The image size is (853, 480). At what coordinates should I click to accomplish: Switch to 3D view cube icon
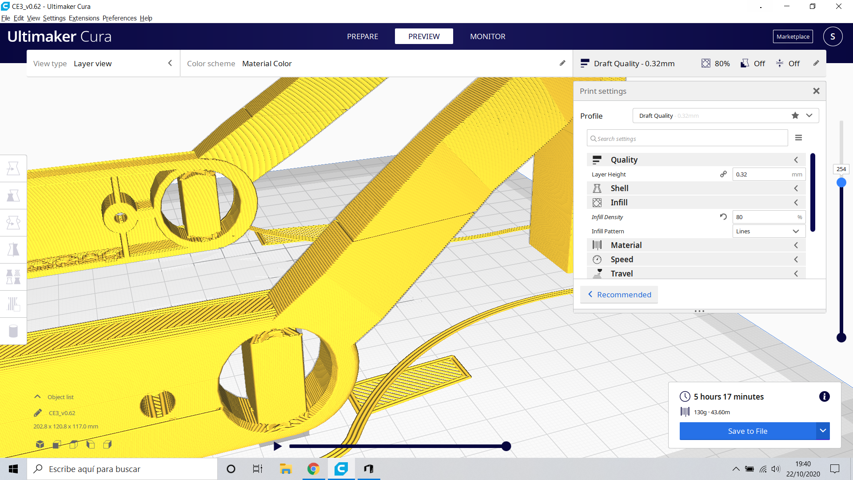pos(40,444)
